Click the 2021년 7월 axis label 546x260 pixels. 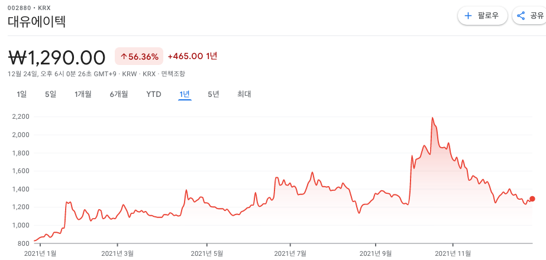[290, 253]
